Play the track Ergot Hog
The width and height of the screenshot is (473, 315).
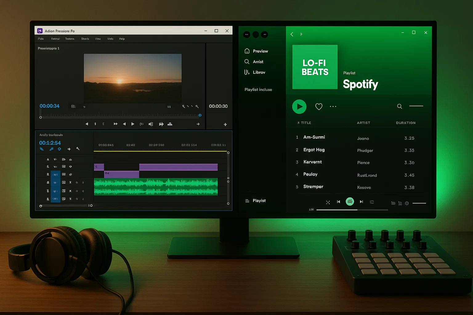coord(314,150)
